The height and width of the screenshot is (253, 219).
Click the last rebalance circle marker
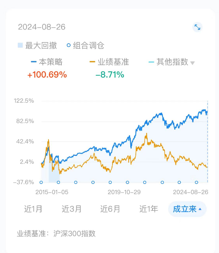pyautogui.click(x=196, y=182)
